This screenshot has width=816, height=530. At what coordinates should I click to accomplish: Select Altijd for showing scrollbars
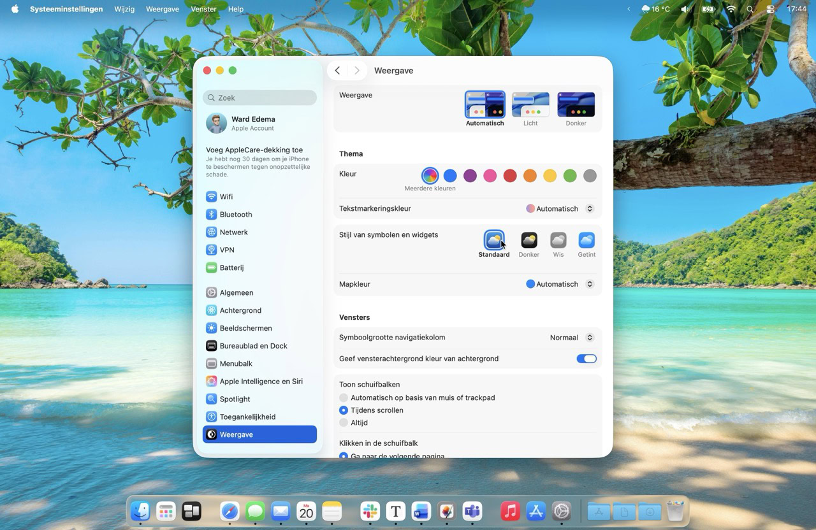click(344, 423)
